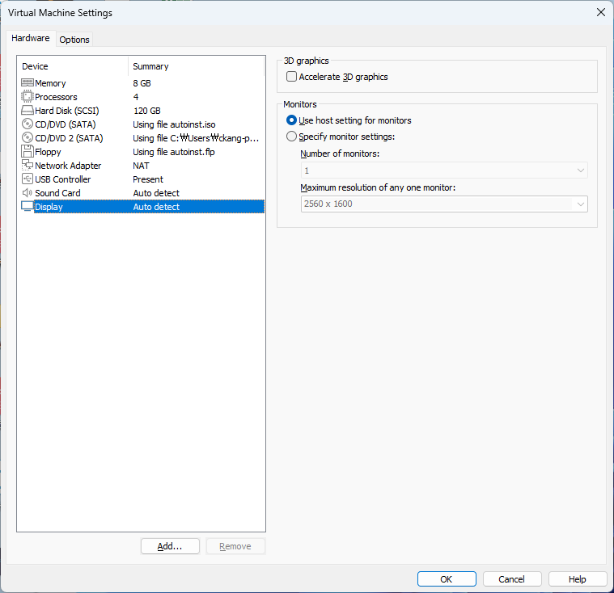The image size is (614, 593).
Task: Open Help for this dialog
Action: [577, 579]
